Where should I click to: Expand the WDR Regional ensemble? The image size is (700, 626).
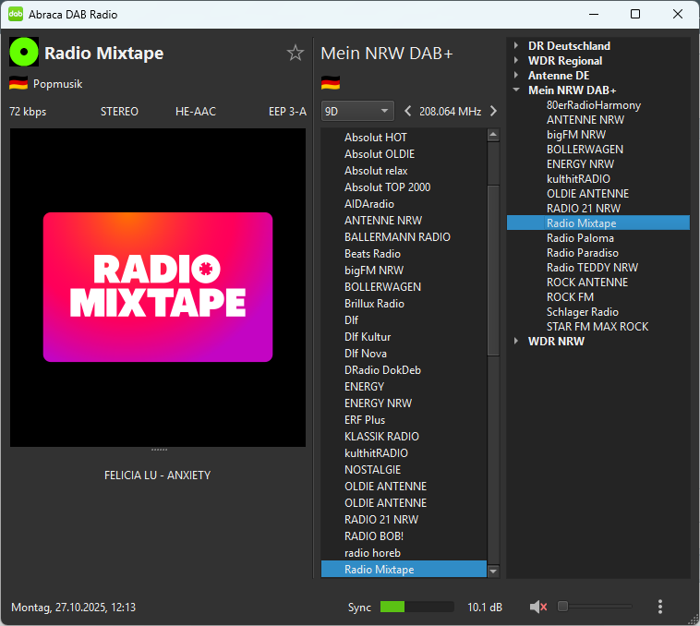point(516,61)
